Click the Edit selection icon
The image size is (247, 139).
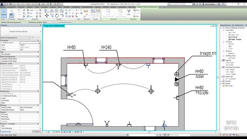point(136,16)
